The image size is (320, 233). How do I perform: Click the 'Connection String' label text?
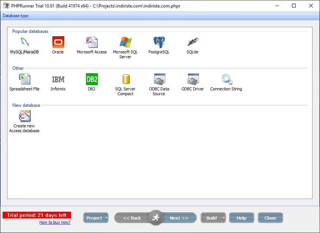click(226, 89)
